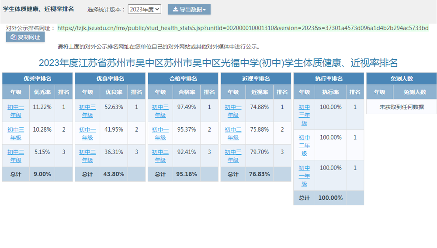Click the 优秀率排名 table header

37,79
